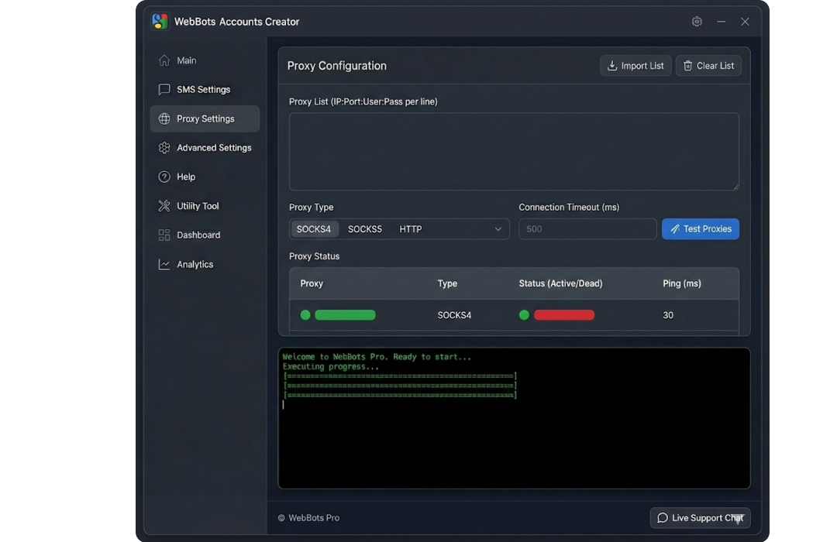The image size is (837, 542).
Task: Select the globe icon for Proxy Settings
Action: coord(164,118)
